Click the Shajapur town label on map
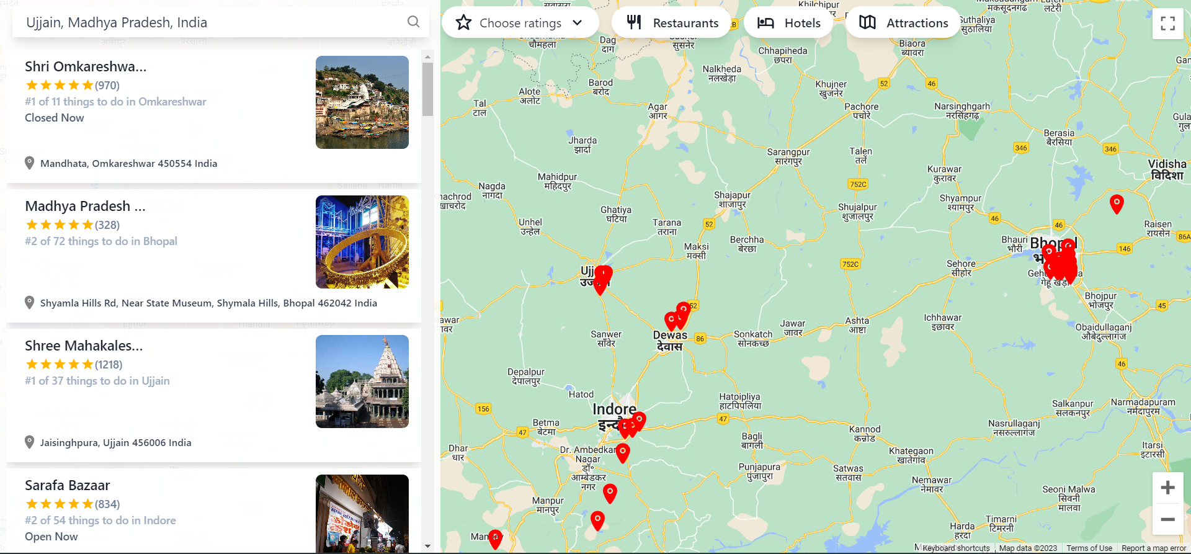The width and height of the screenshot is (1191, 554). [732, 199]
